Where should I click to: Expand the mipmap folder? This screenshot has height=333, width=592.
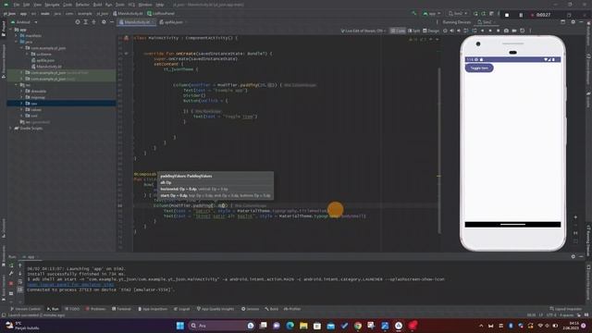coord(22,97)
